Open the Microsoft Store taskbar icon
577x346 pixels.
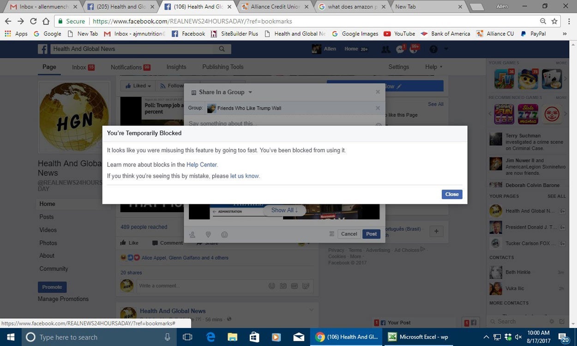tap(254, 337)
